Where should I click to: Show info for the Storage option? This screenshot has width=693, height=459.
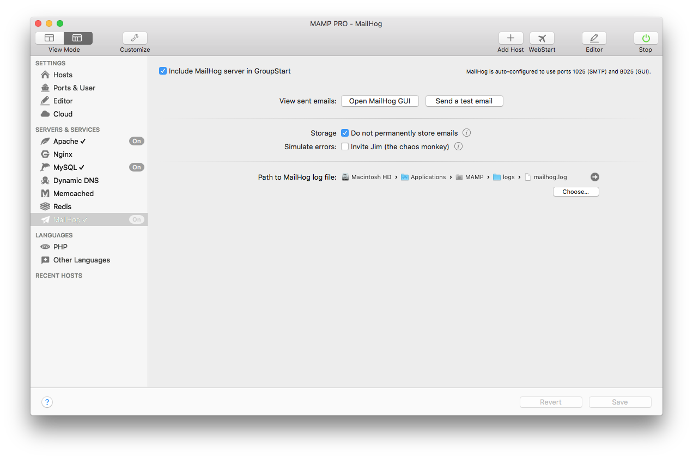(466, 133)
